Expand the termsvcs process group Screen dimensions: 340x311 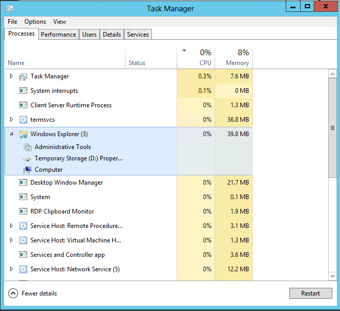11,120
